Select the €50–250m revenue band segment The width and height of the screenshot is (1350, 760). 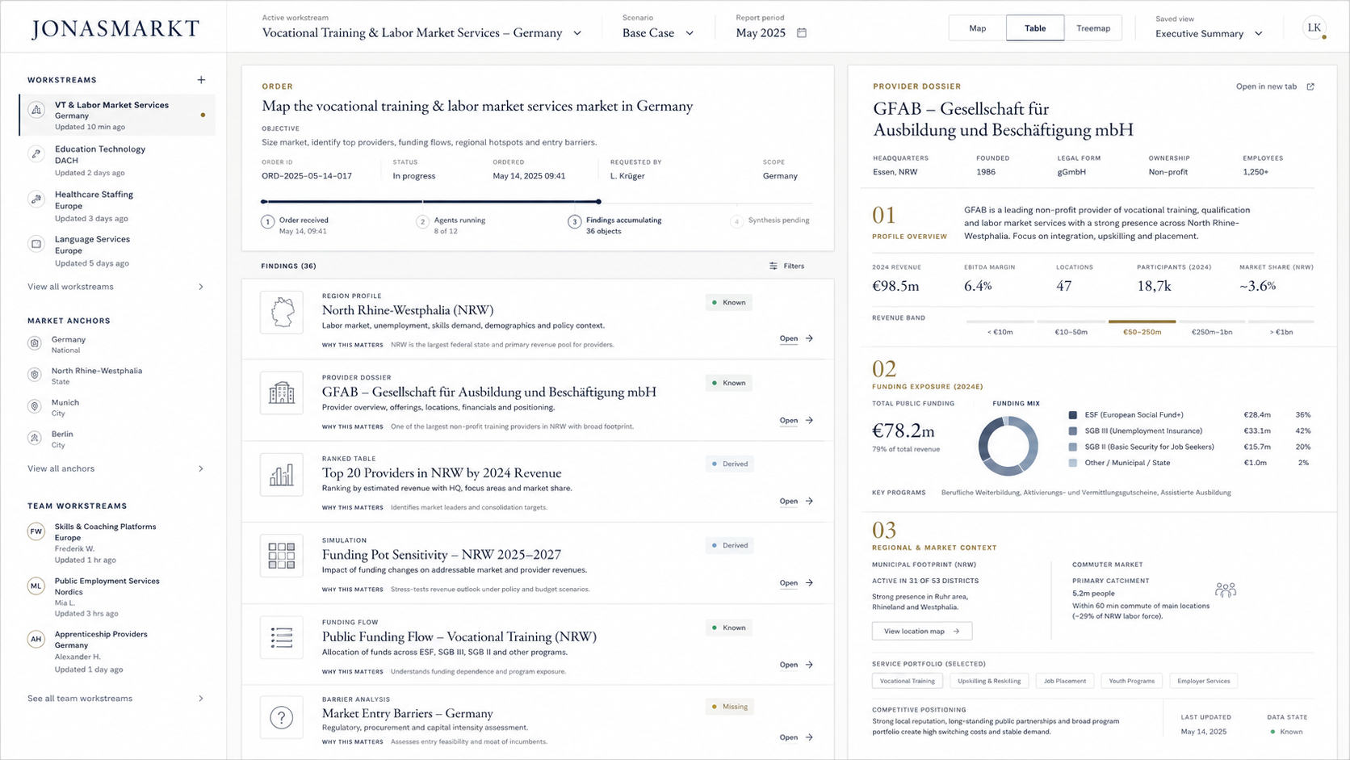coord(1142,327)
